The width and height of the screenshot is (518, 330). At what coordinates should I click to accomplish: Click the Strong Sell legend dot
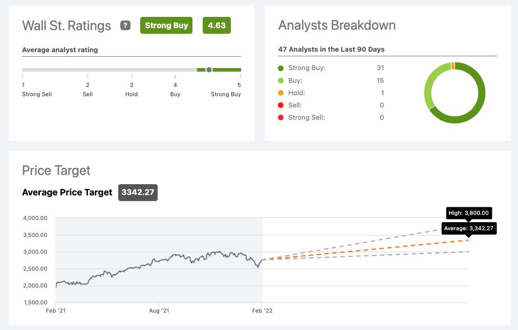[280, 118]
